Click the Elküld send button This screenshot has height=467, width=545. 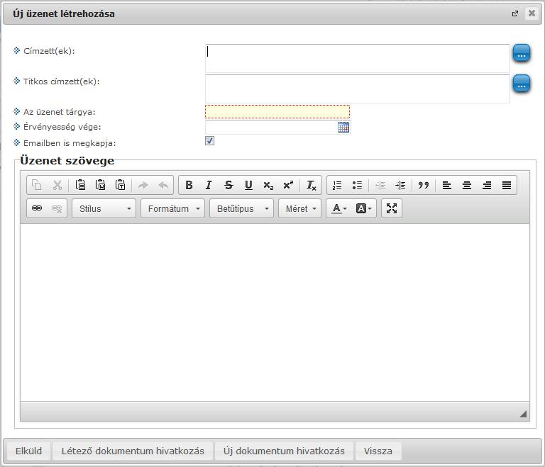[28, 451]
